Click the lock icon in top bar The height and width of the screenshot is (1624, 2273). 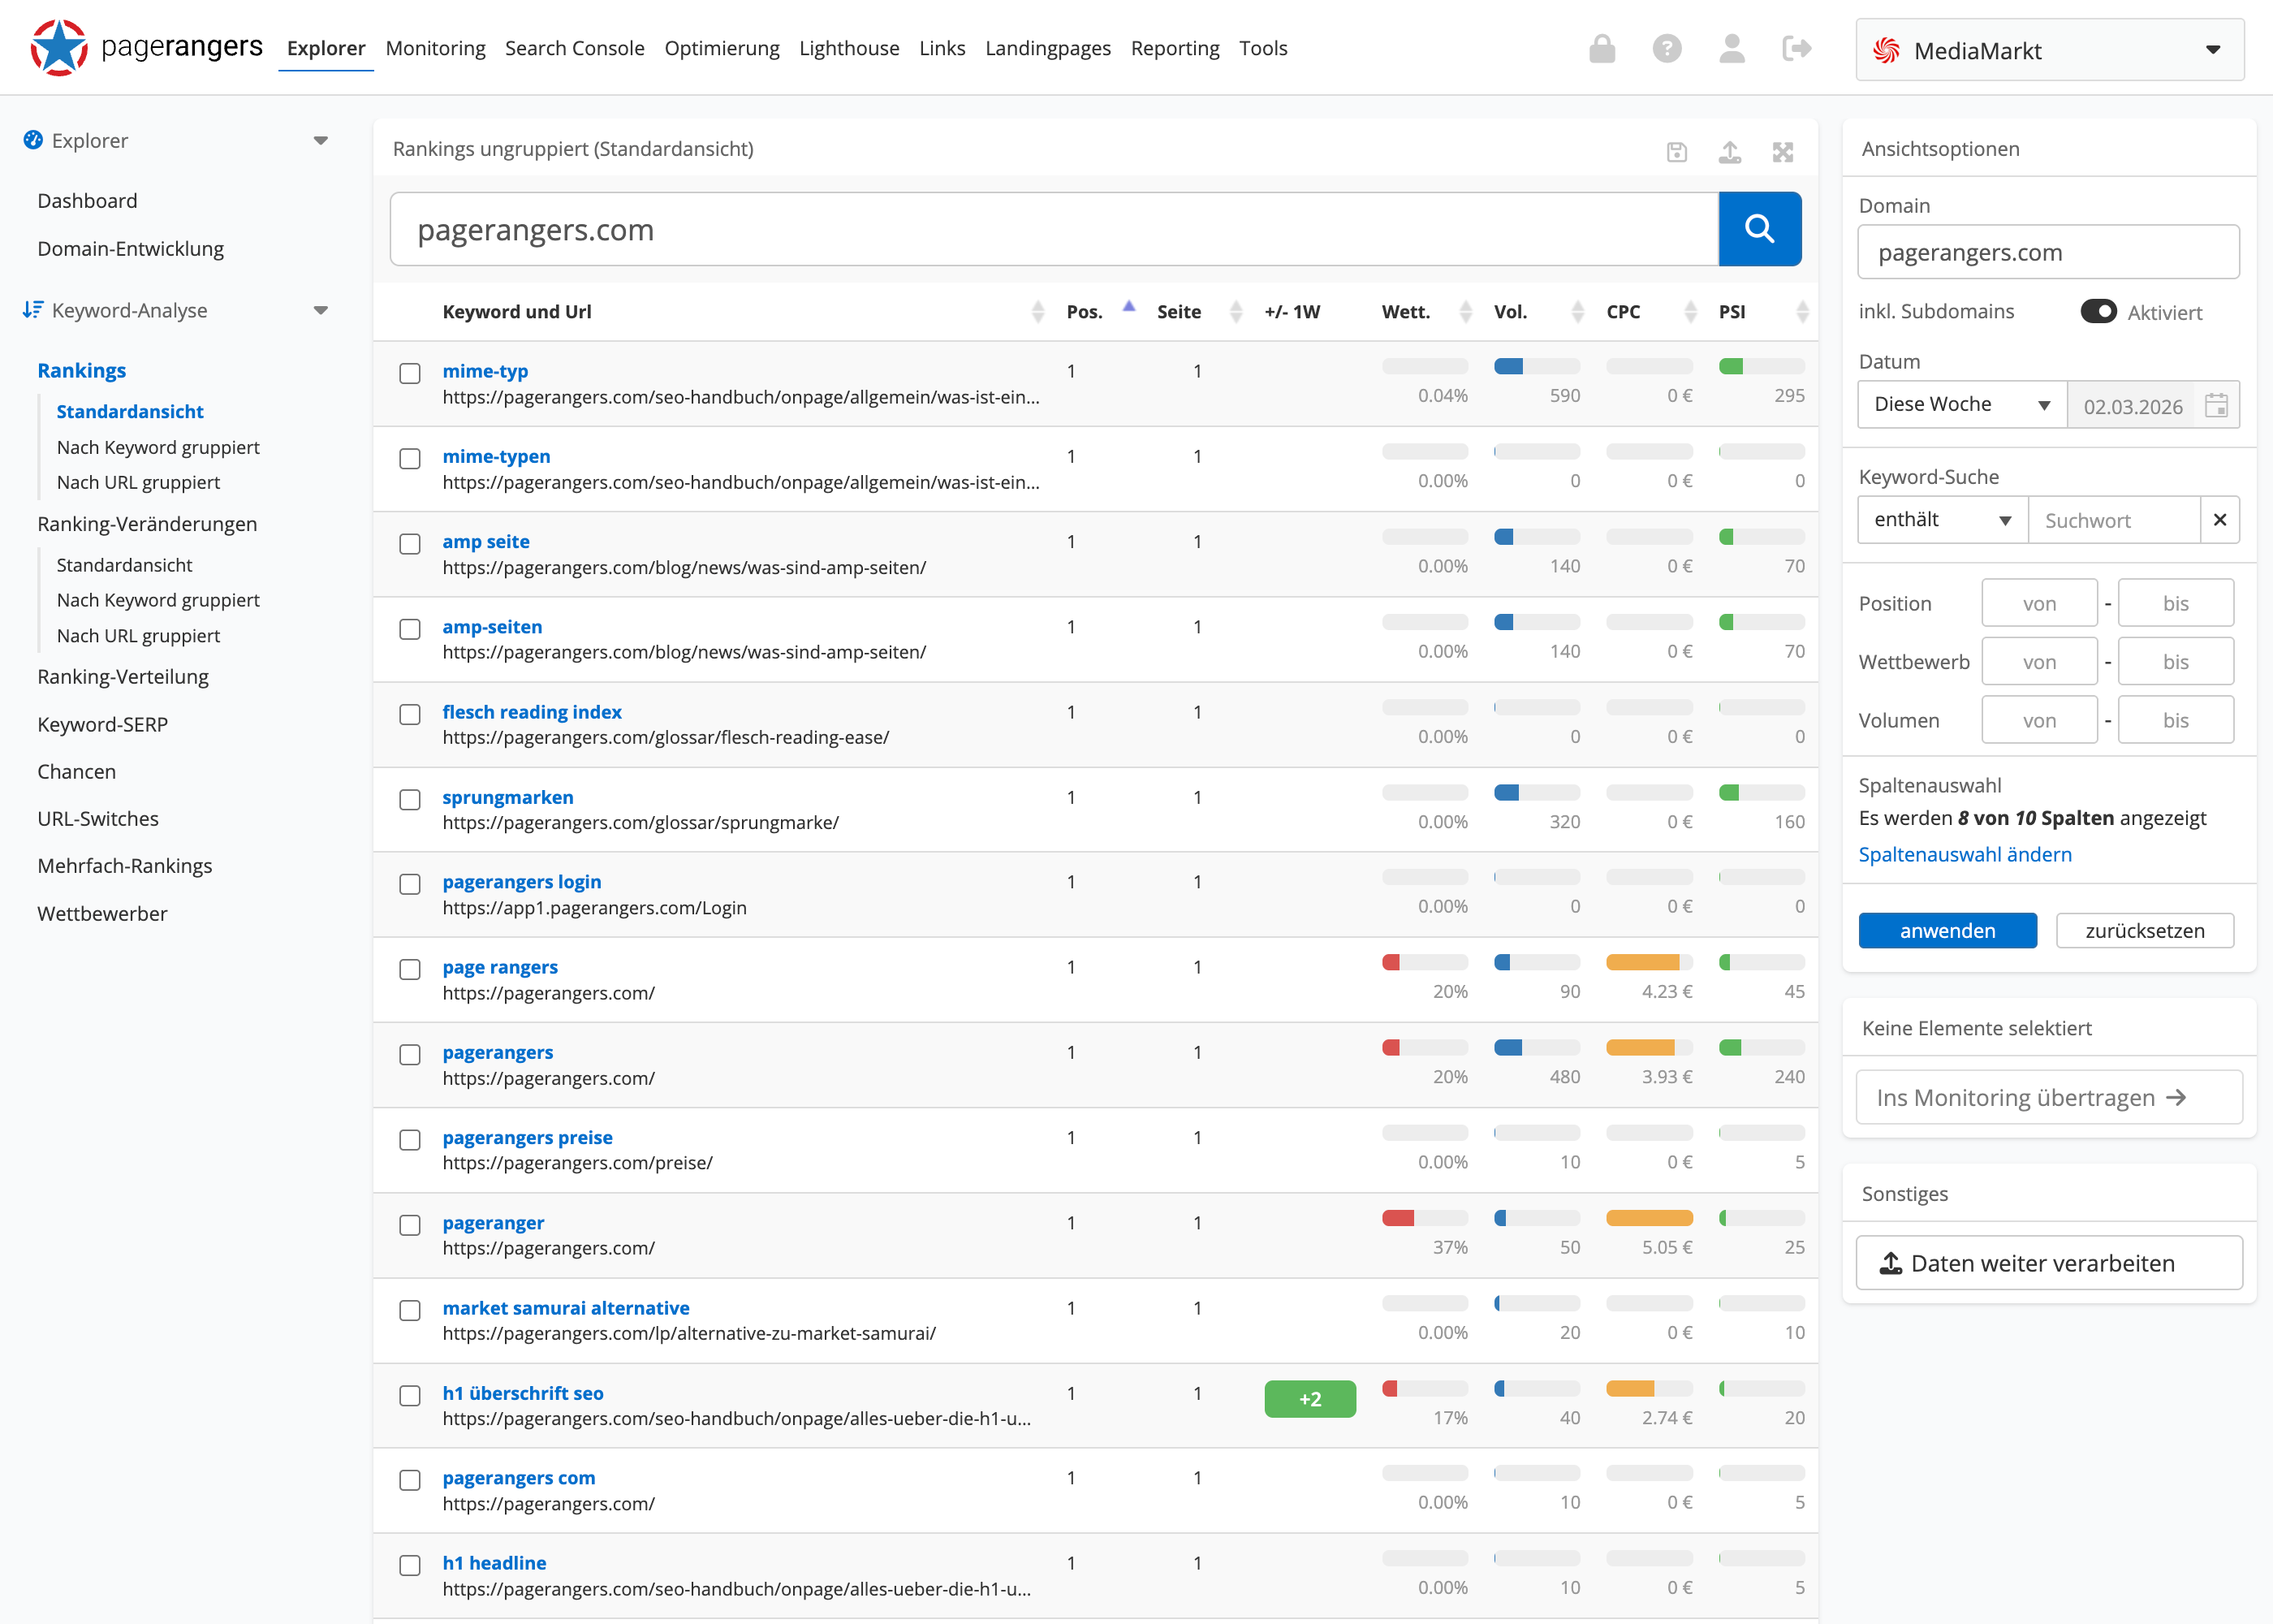[x=1602, y=48]
